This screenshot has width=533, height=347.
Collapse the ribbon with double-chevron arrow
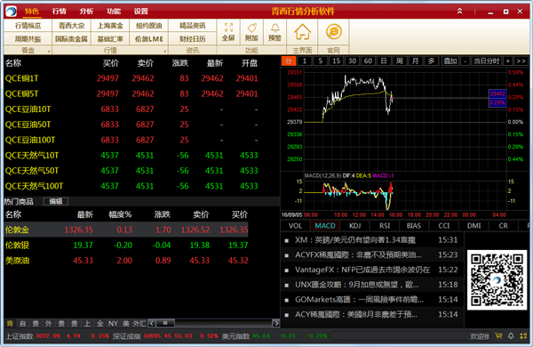click(459, 11)
